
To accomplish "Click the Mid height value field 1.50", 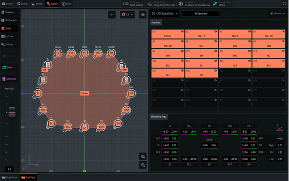I will click(280, 153).
